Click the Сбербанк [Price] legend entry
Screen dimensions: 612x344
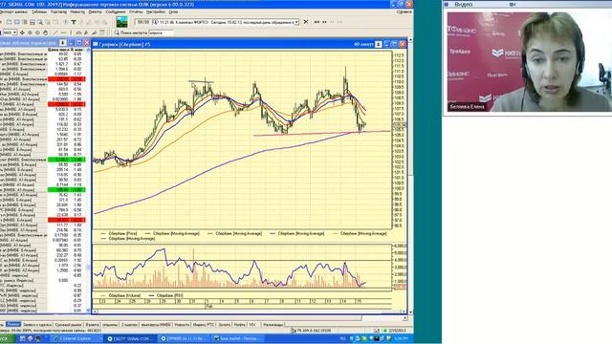(119, 233)
